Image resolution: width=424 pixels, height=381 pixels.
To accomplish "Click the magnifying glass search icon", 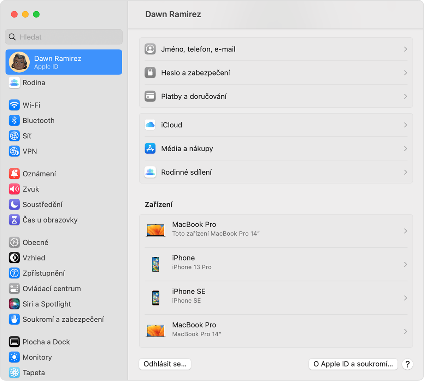I will (x=12, y=37).
